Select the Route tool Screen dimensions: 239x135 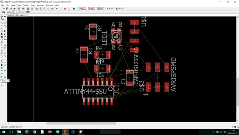click(x=2, y=56)
